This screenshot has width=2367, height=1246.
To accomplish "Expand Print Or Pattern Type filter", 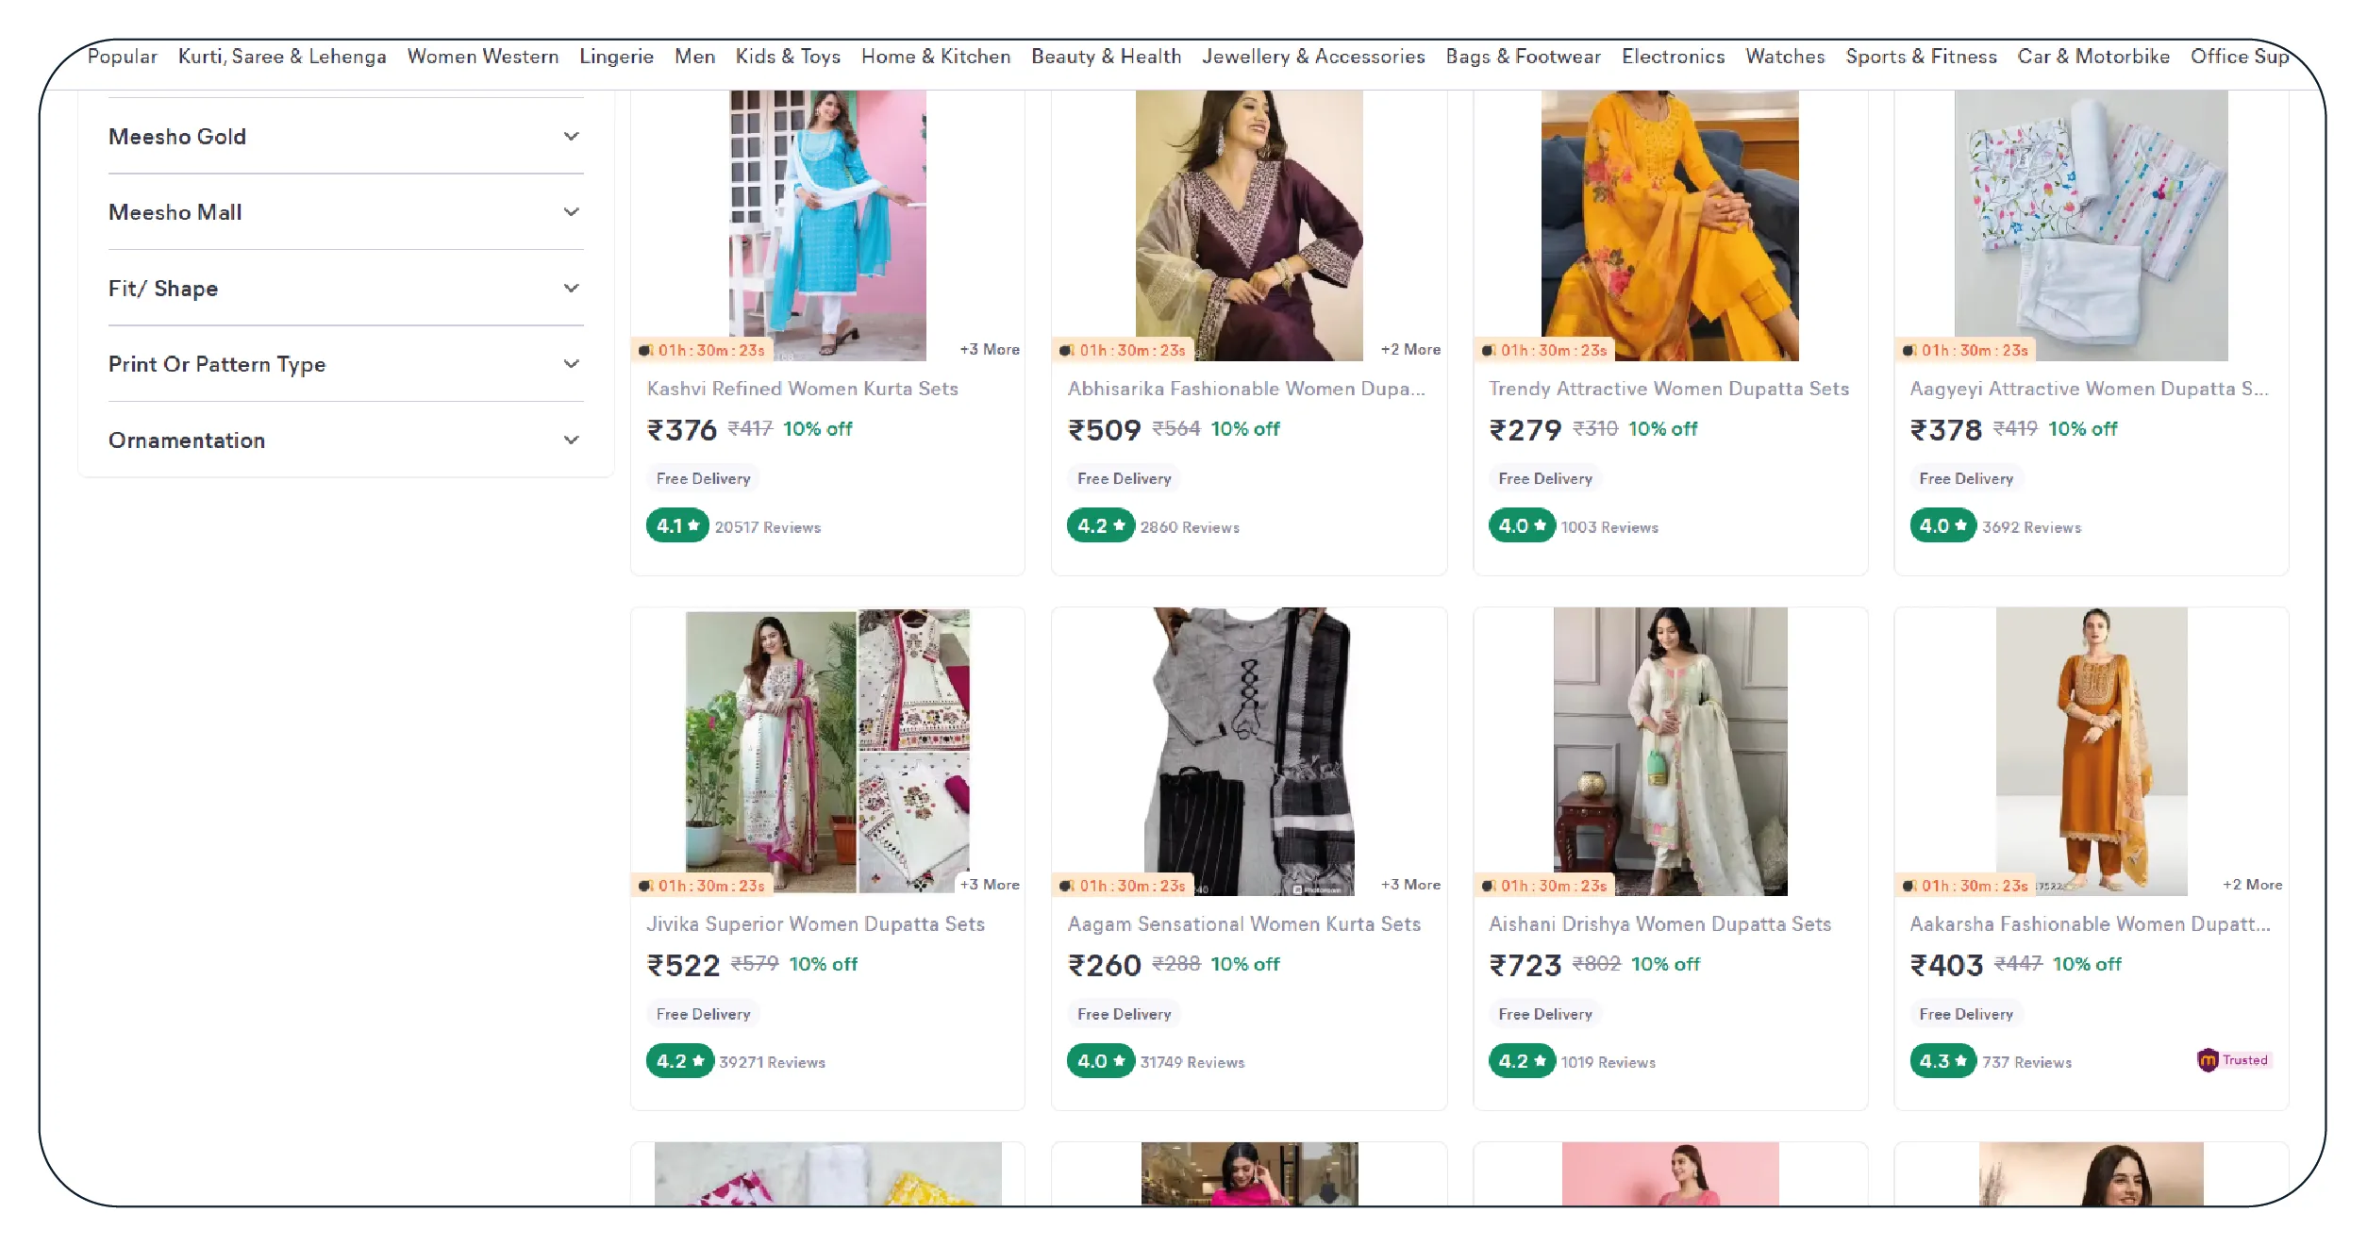I will 571,364.
